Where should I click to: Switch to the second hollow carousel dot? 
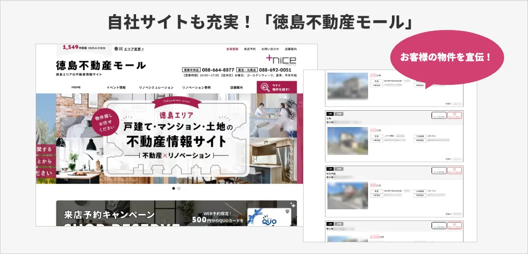179,188
